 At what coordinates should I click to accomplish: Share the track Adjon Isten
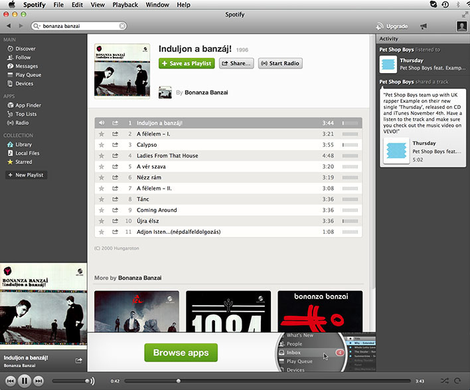[x=115, y=232]
